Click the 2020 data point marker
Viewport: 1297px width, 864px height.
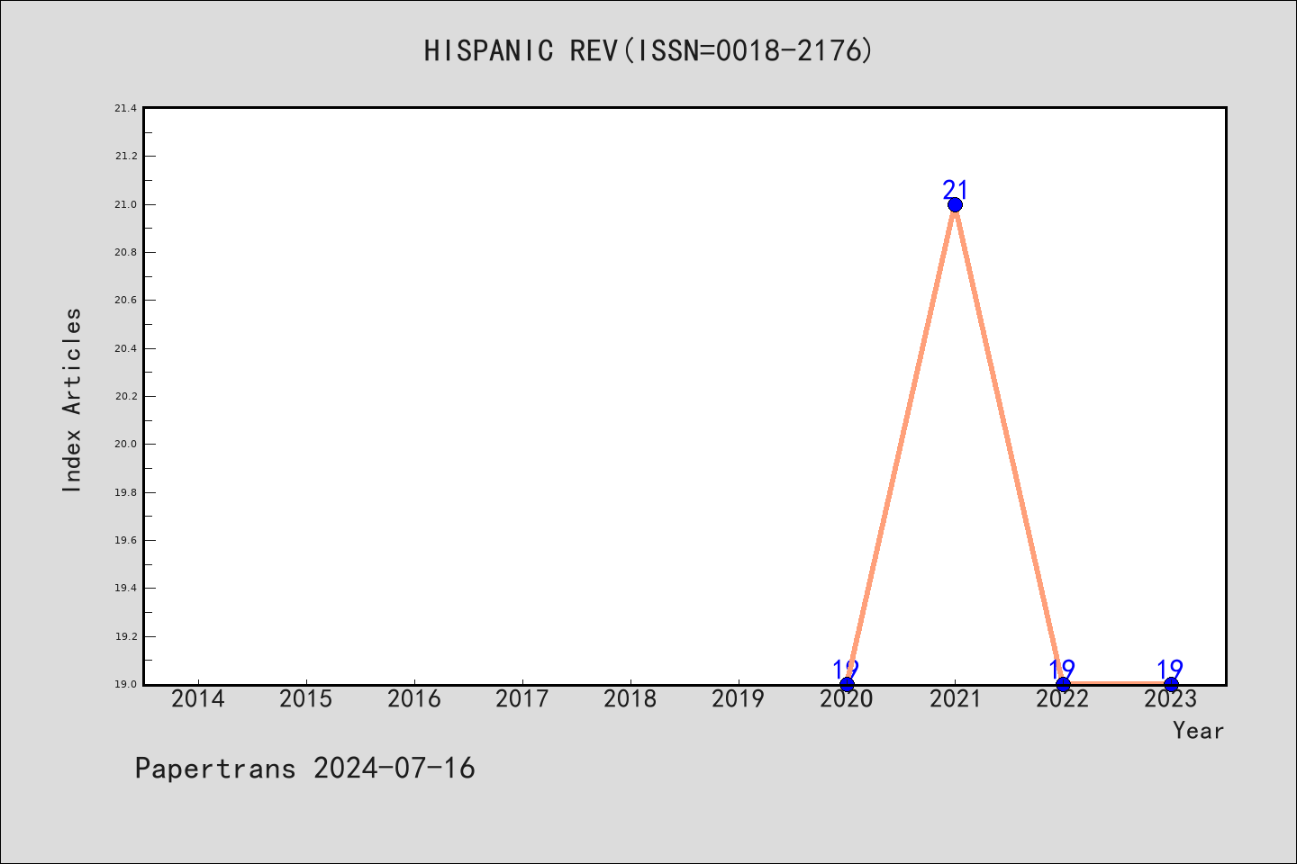(x=847, y=684)
